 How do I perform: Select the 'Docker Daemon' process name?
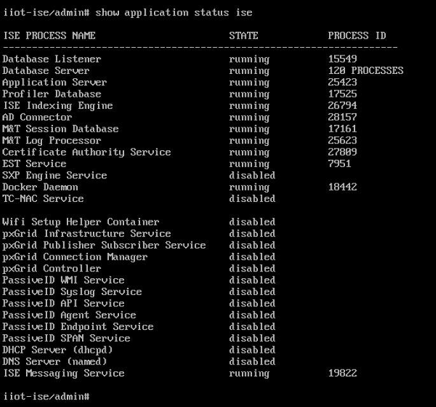tap(40, 187)
